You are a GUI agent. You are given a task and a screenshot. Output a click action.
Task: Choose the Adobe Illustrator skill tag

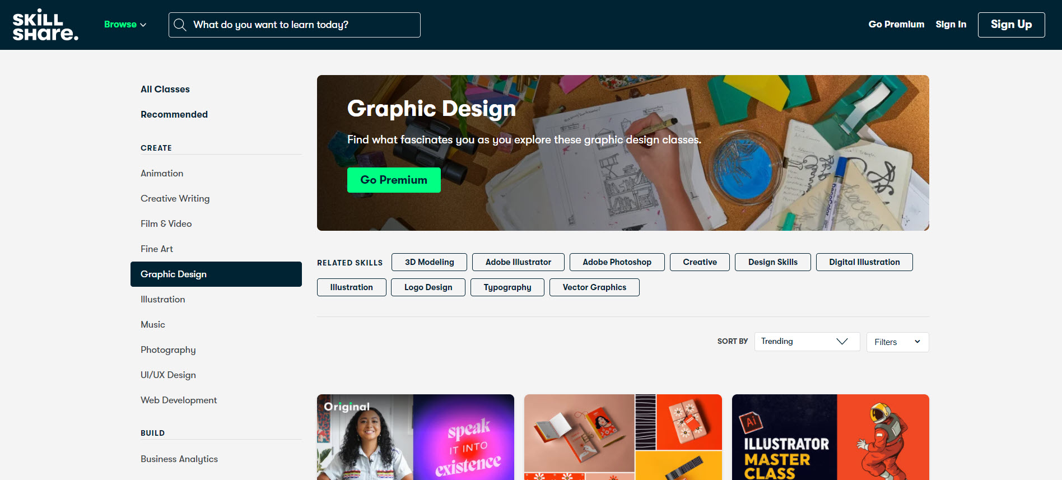click(518, 262)
